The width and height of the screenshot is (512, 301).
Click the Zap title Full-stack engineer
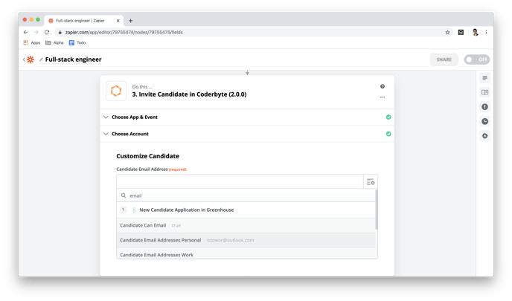(74, 59)
